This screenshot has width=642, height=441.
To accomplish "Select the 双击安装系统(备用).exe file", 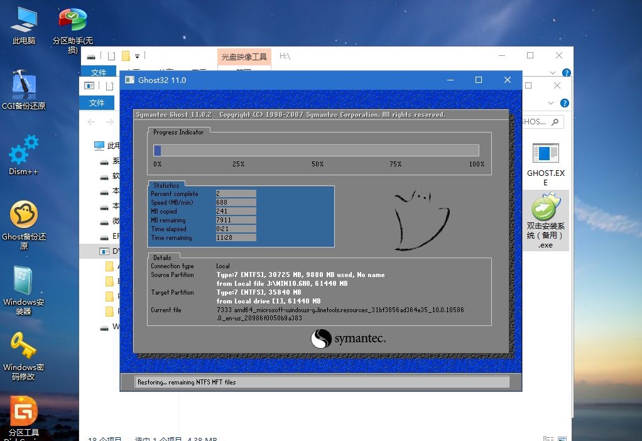I will tap(545, 220).
